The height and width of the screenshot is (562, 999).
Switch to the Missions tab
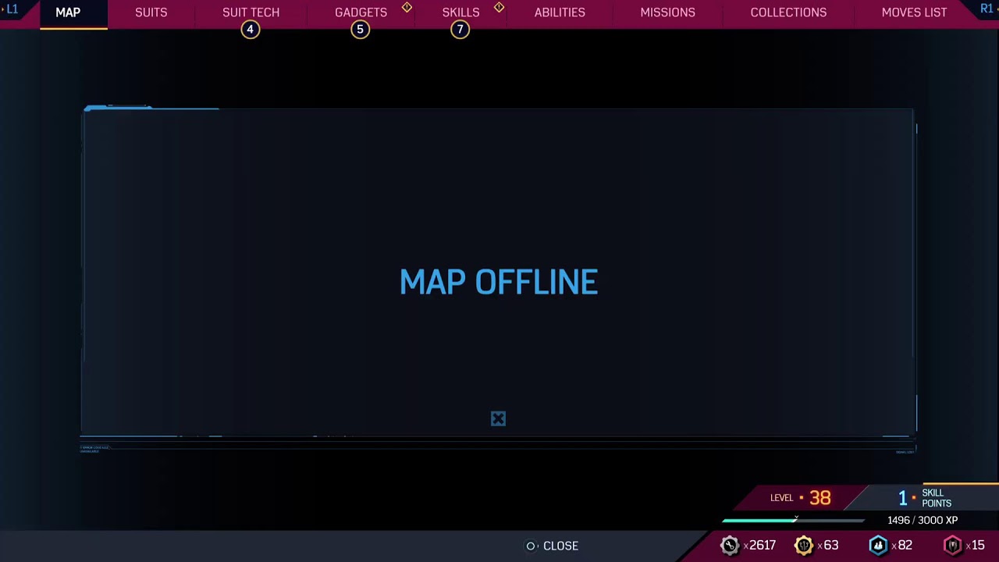coord(667,12)
